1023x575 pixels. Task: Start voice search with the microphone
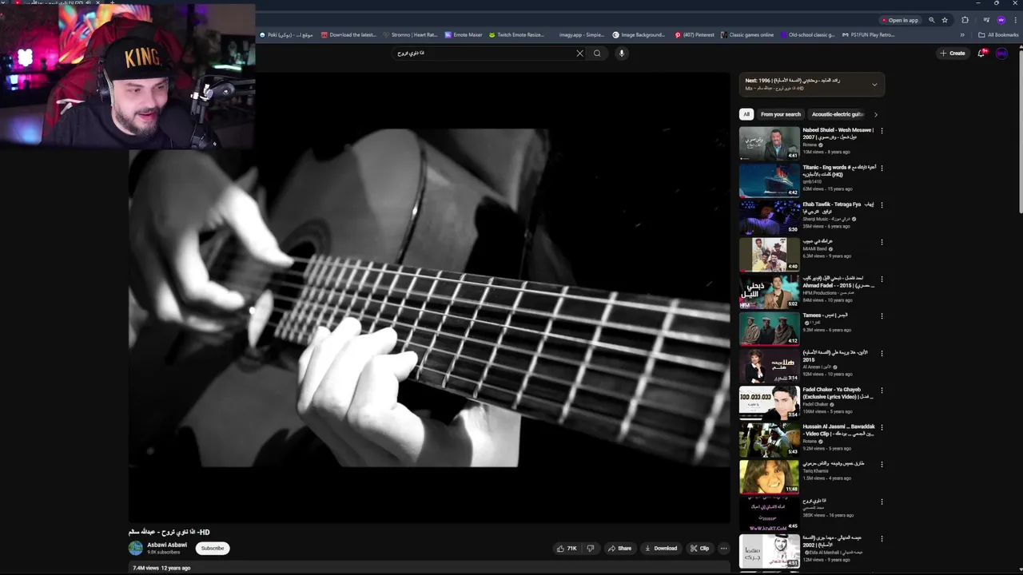click(621, 54)
